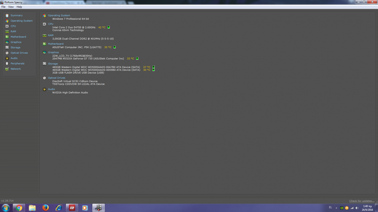Open the File menu
The height and width of the screenshot is (212, 378).
[3, 7]
